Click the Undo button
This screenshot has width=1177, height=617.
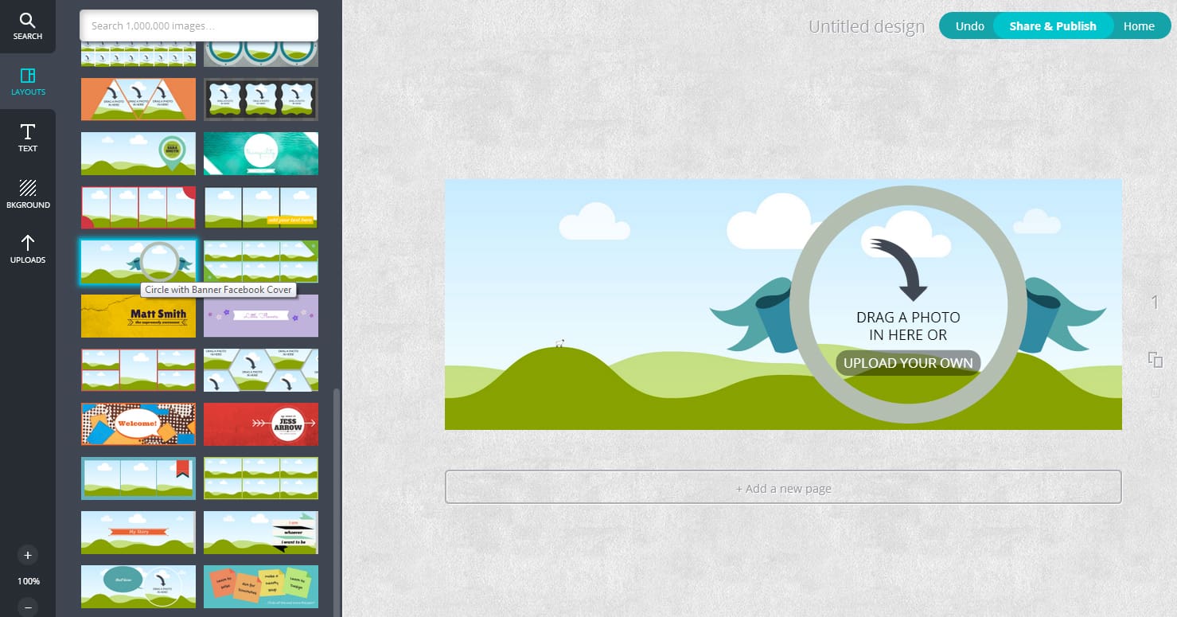pyautogui.click(x=969, y=26)
